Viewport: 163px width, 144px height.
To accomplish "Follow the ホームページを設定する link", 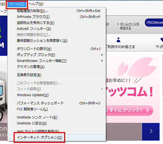I will [130, 26].
